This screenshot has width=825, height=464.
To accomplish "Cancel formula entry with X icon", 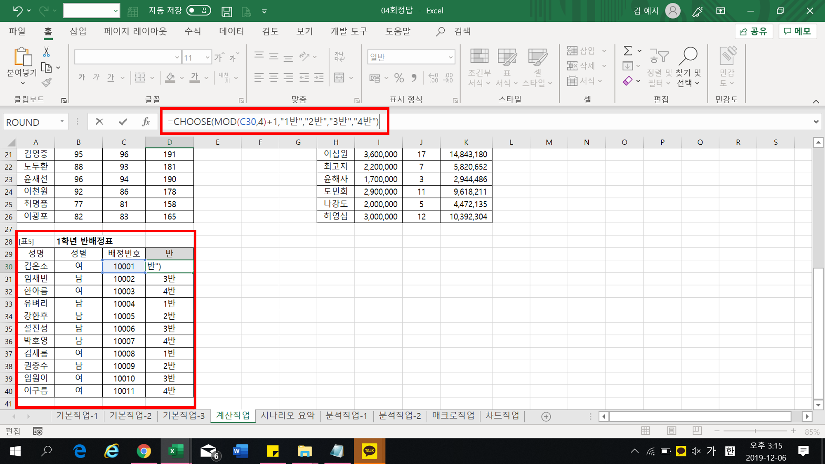I will tap(99, 122).
